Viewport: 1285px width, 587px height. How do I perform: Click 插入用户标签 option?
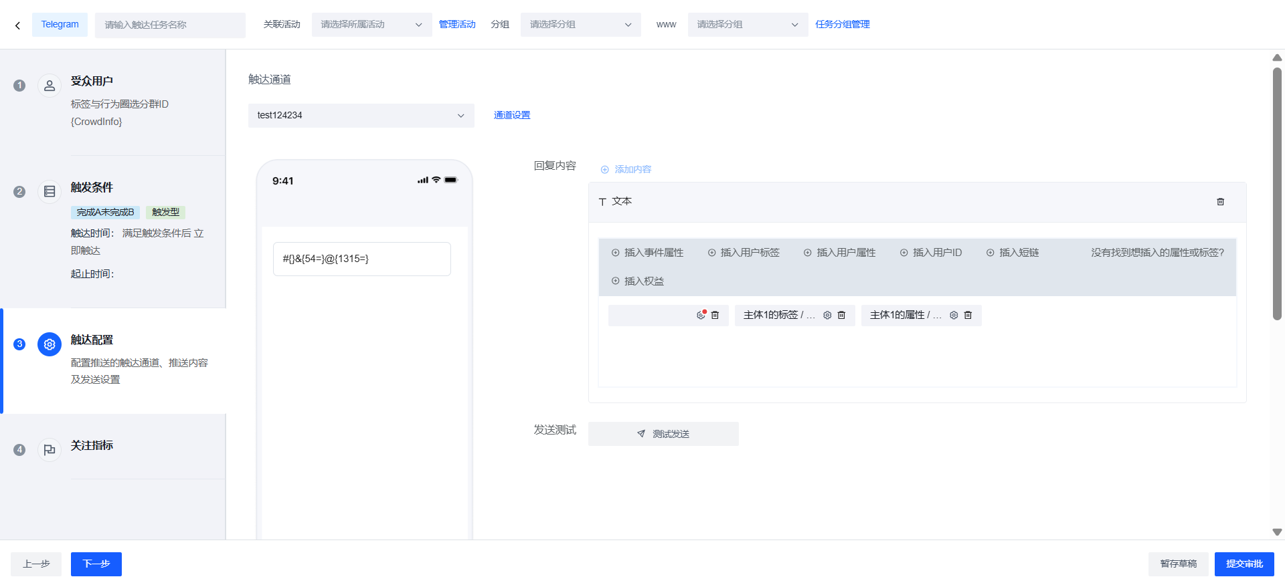(x=744, y=253)
